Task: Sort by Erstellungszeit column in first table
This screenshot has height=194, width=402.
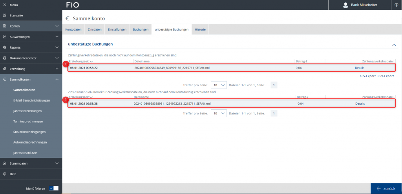Action: [x=80, y=62]
